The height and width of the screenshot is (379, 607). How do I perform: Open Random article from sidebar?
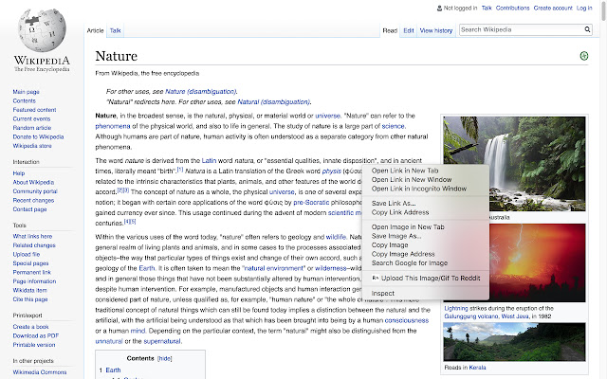click(x=32, y=128)
